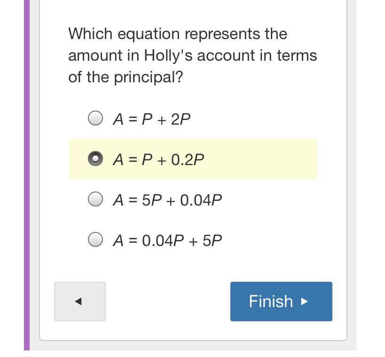Click the word 'equation' in the question
Image resolution: width=385 pixels, height=357 pixels.
(x=149, y=34)
